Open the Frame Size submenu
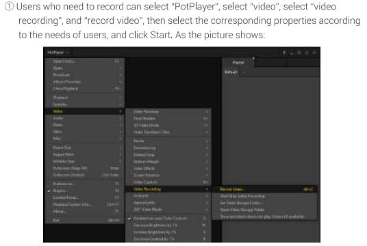 [x=85, y=148]
